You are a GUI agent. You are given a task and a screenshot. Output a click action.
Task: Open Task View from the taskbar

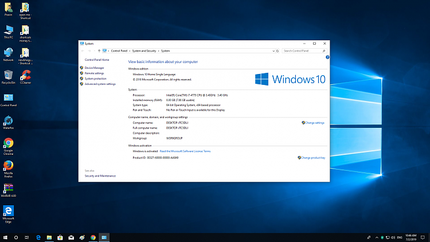[26, 237]
